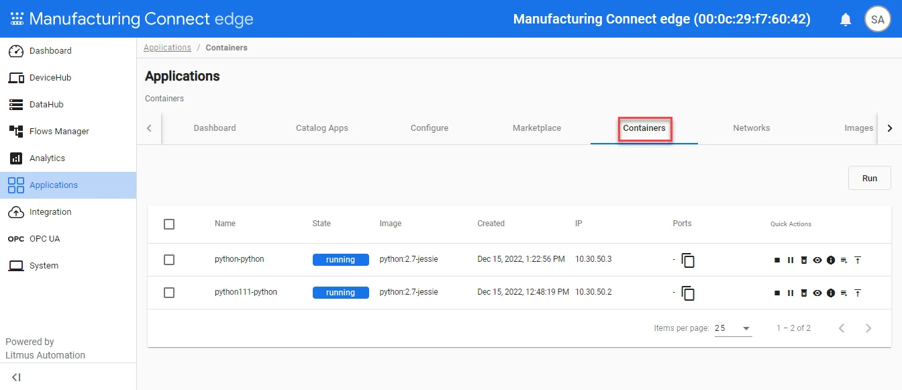Viewport: 902px width, 390px height.
Task: Open the Items per page dropdown
Action: tap(733, 328)
